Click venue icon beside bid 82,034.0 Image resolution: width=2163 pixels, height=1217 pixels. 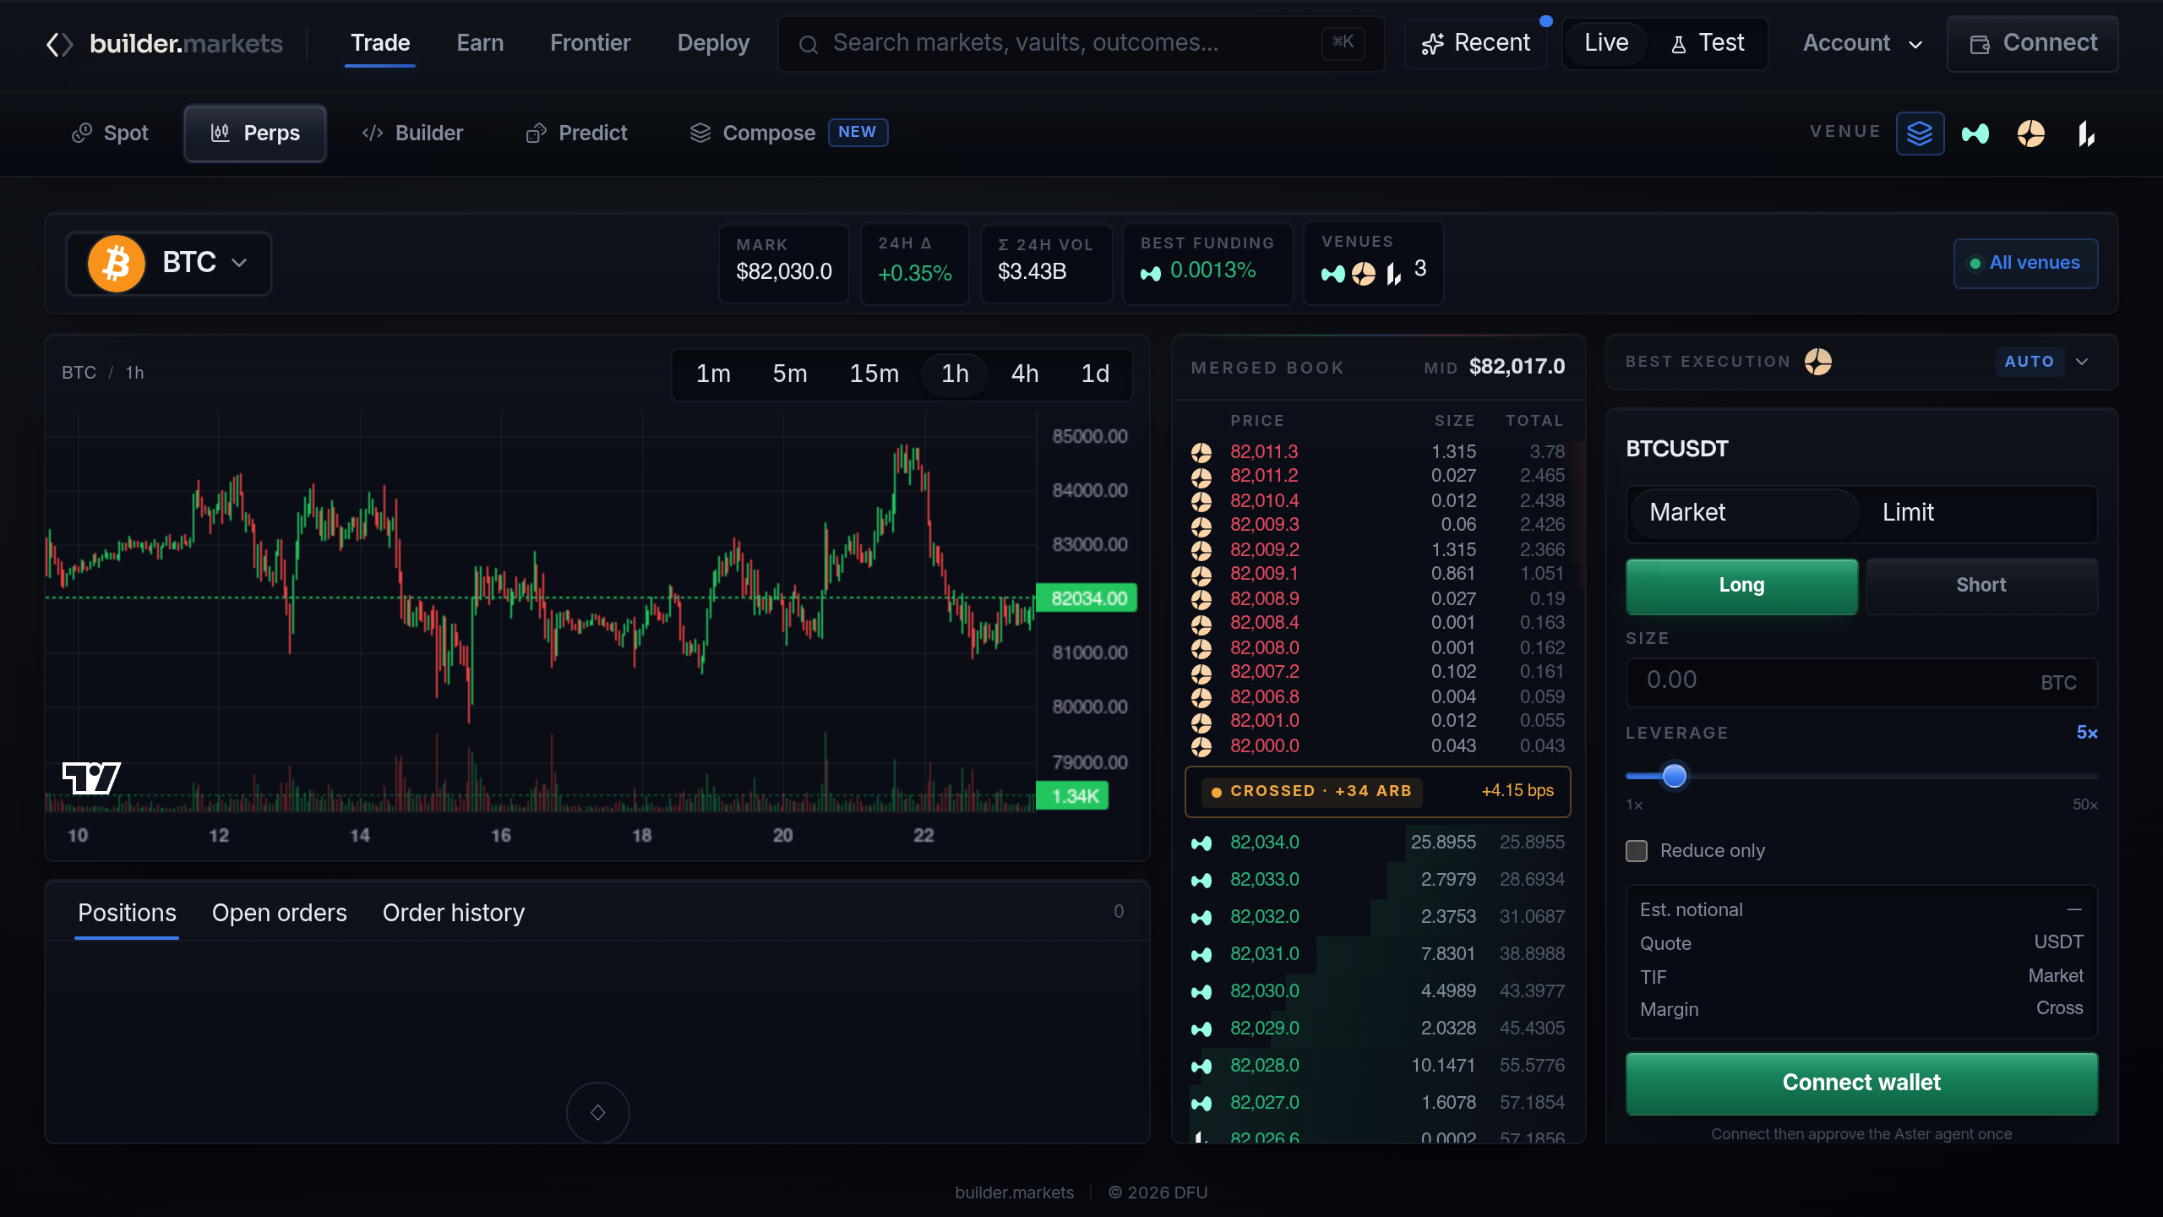(x=1201, y=843)
